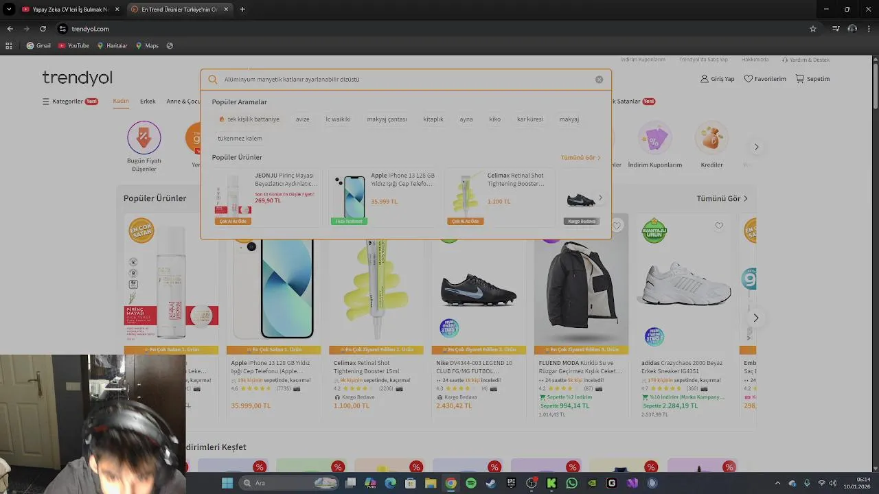Open the Kategoriler hamburger menu
The height and width of the screenshot is (494, 879).
pyautogui.click(x=70, y=102)
